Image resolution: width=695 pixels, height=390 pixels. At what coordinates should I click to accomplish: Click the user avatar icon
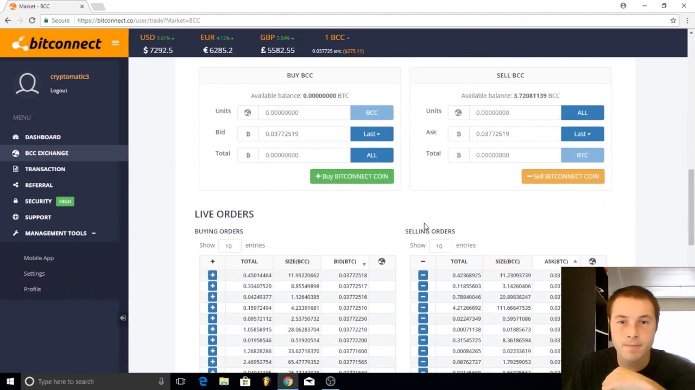tap(28, 84)
